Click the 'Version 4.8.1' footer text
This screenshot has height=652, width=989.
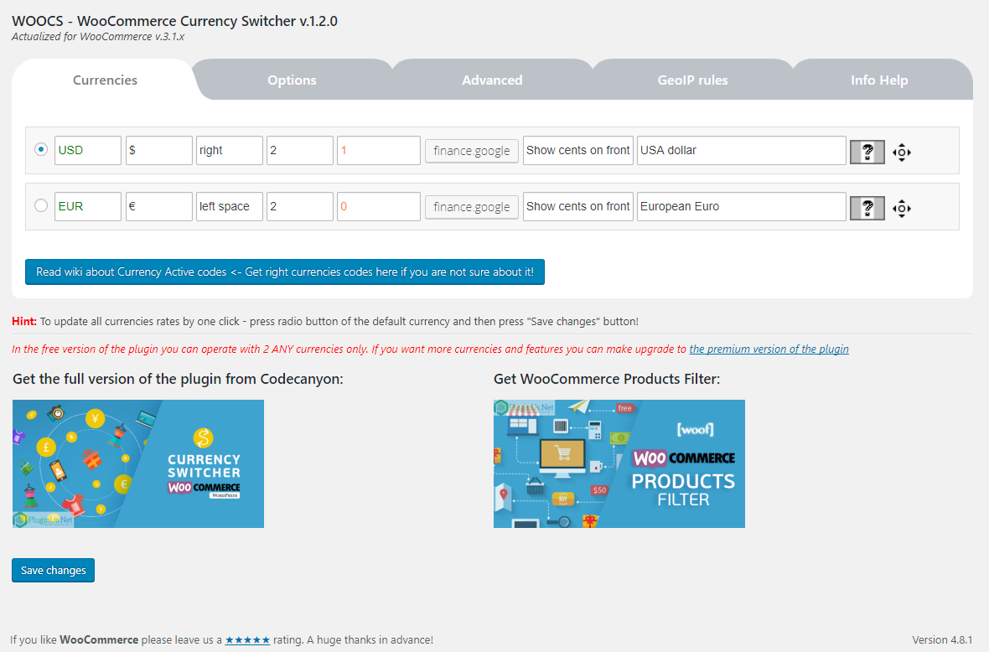[942, 639]
